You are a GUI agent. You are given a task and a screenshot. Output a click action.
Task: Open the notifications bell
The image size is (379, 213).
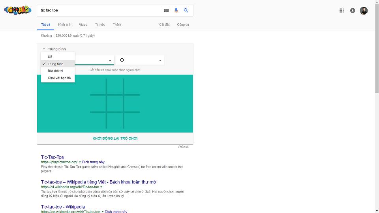click(x=353, y=10)
